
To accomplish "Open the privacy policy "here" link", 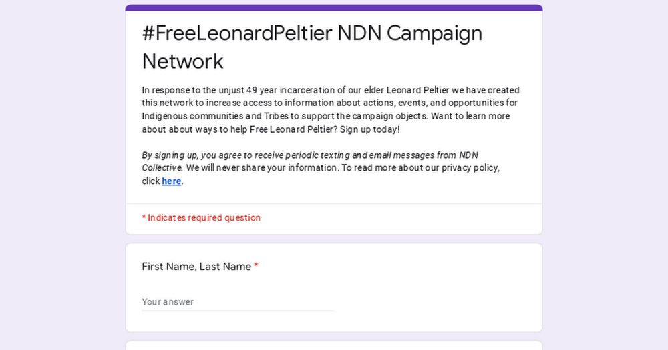I will 171,181.
